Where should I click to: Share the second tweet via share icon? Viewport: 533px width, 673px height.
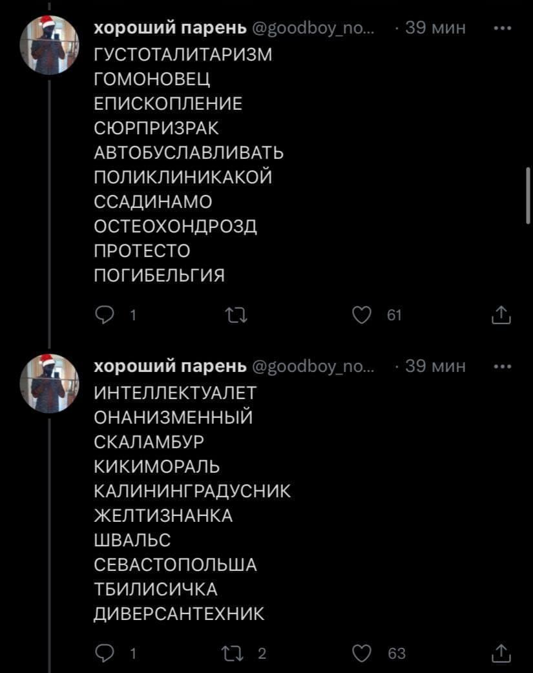(501, 654)
